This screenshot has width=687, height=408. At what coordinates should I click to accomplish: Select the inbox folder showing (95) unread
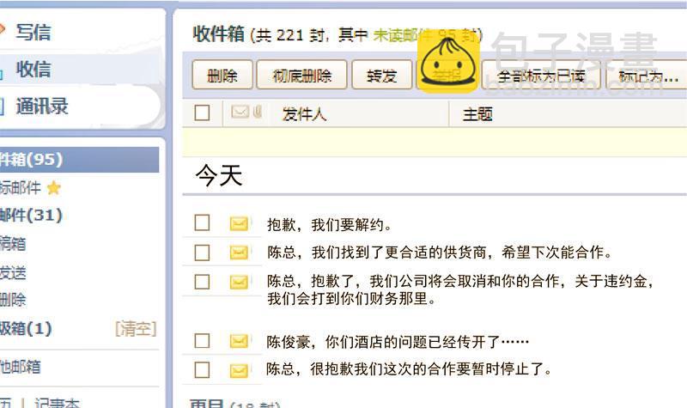point(79,160)
